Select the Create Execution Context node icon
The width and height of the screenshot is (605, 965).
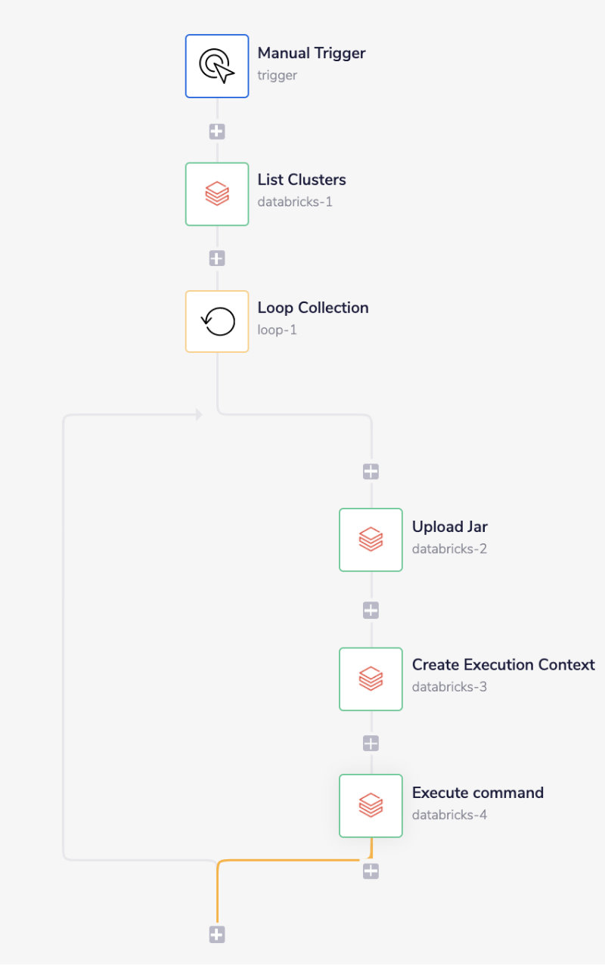click(371, 679)
